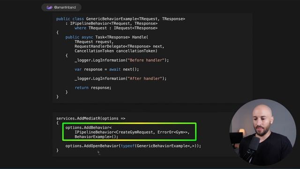Click the "BehaviorExample>();" line
The width and height of the screenshot is (300, 169).
pyautogui.click(x=97, y=137)
